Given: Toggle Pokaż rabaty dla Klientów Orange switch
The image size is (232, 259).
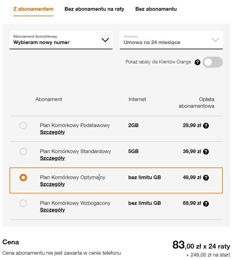Looking at the screenshot, I should [x=213, y=62].
